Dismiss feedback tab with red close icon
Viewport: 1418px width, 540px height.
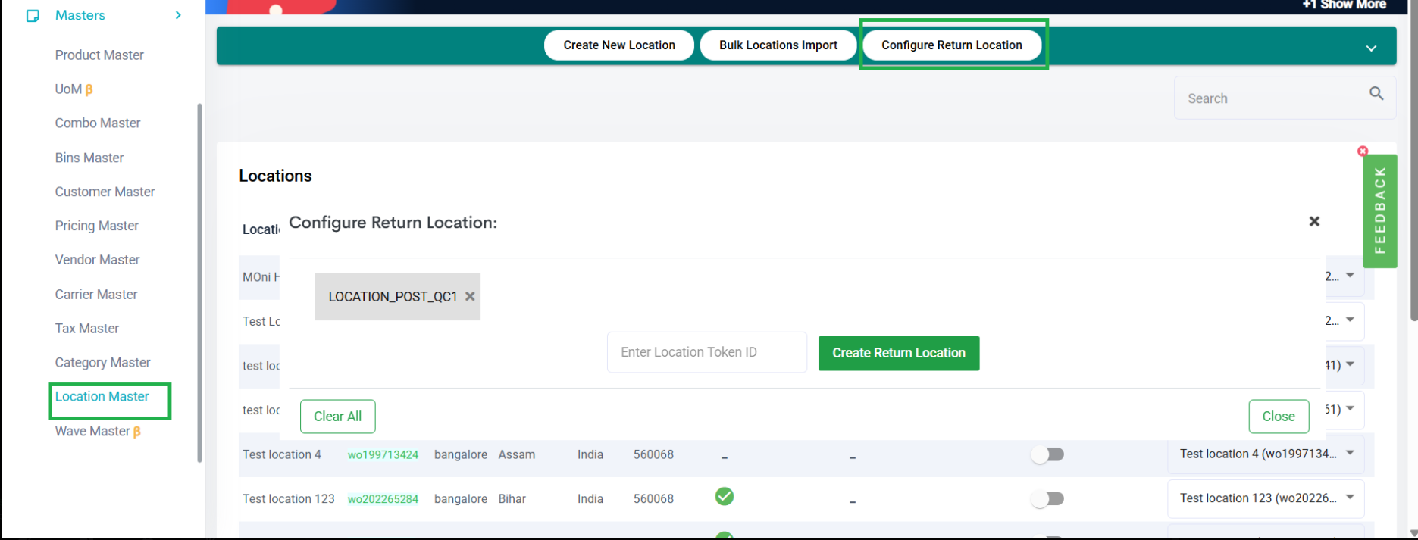(1363, 151)
